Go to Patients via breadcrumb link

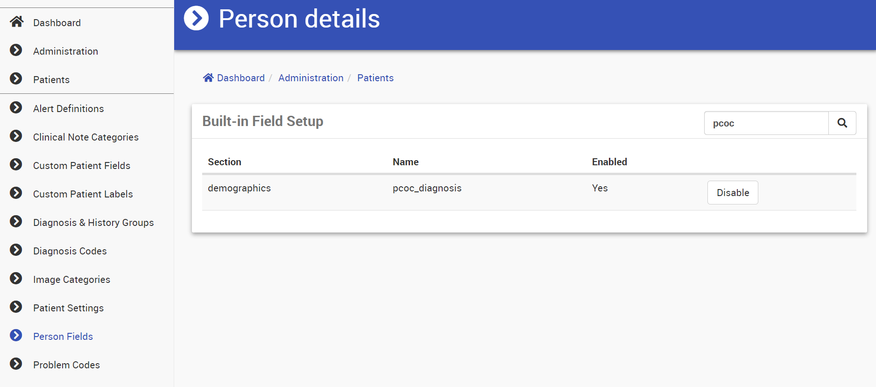[375, 78]
